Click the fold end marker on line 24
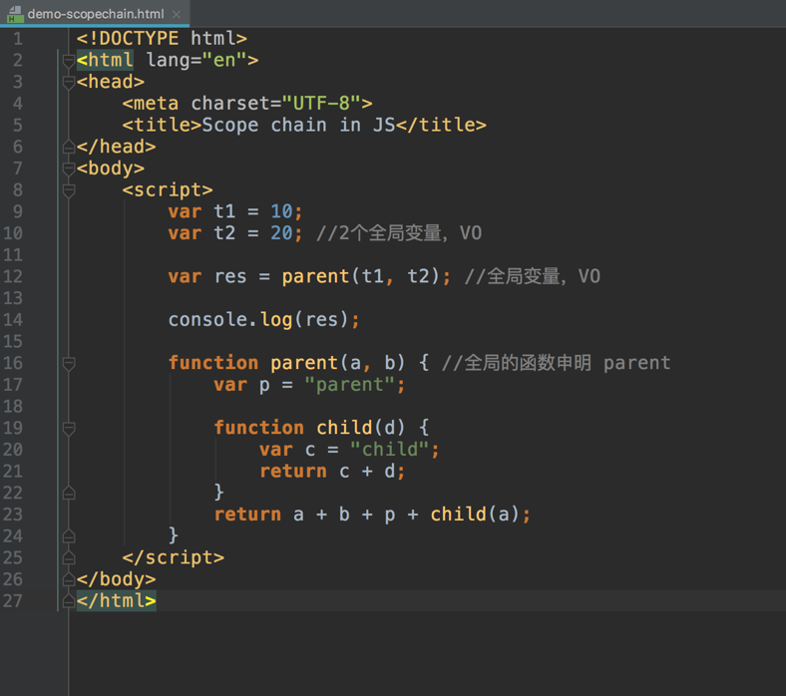 point(69,536)
